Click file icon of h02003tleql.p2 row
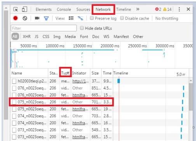The width and height of the screenshot is (196, 141). tap(14, 81)
